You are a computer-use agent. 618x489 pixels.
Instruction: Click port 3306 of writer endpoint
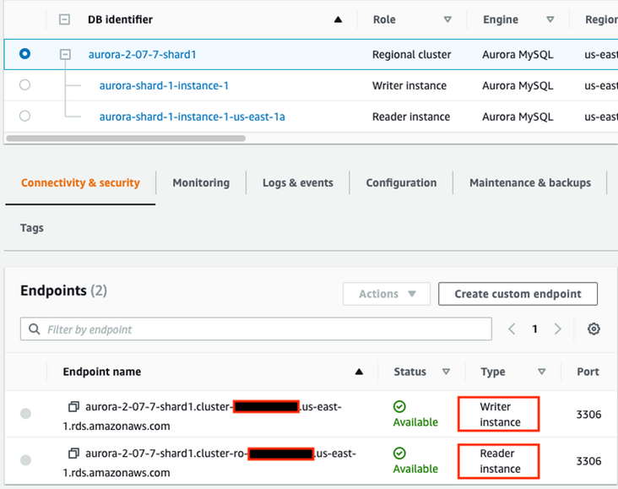click(588, 415)
